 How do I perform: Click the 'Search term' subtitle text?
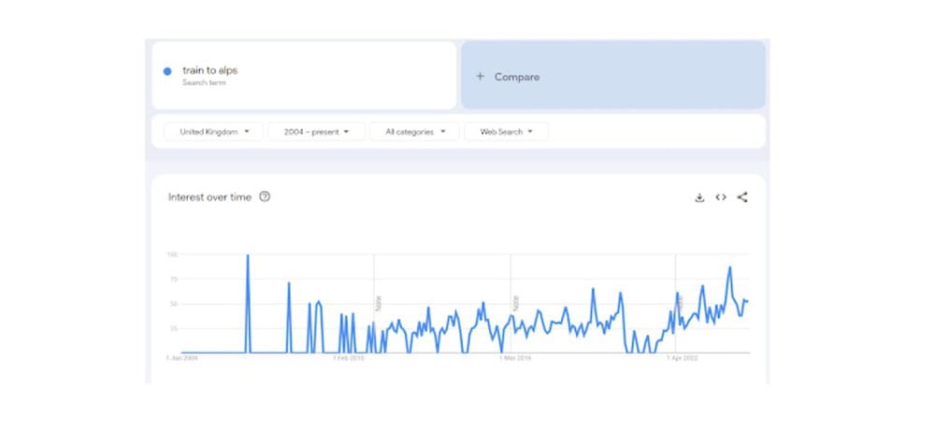(204, 83)
